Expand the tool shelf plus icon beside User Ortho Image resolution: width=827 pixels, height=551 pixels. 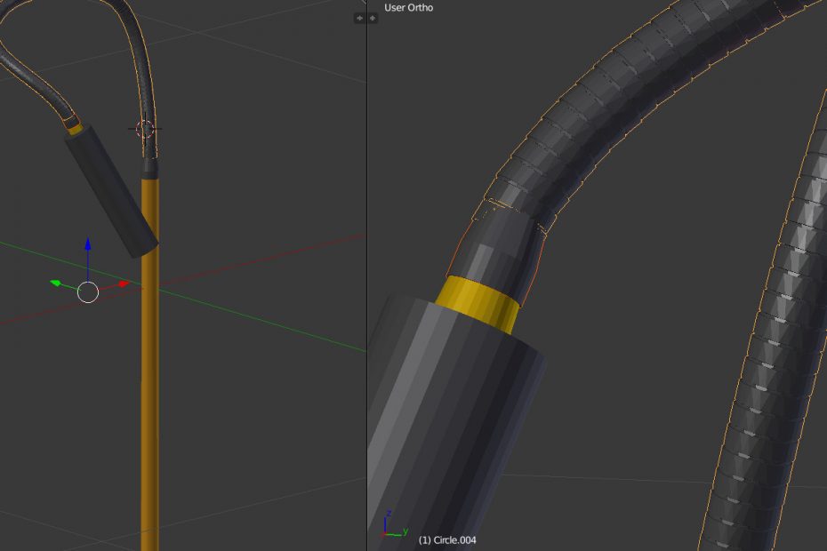pyautogui.click(x=373, y=18)
